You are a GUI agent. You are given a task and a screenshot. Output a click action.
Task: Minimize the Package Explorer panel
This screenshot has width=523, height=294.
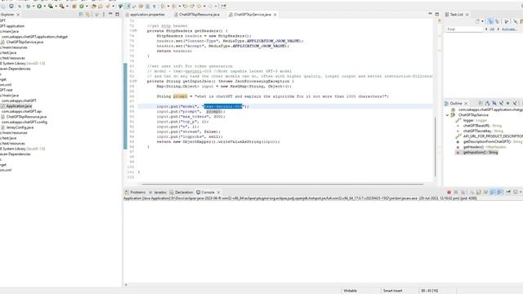tap(110, 14)
